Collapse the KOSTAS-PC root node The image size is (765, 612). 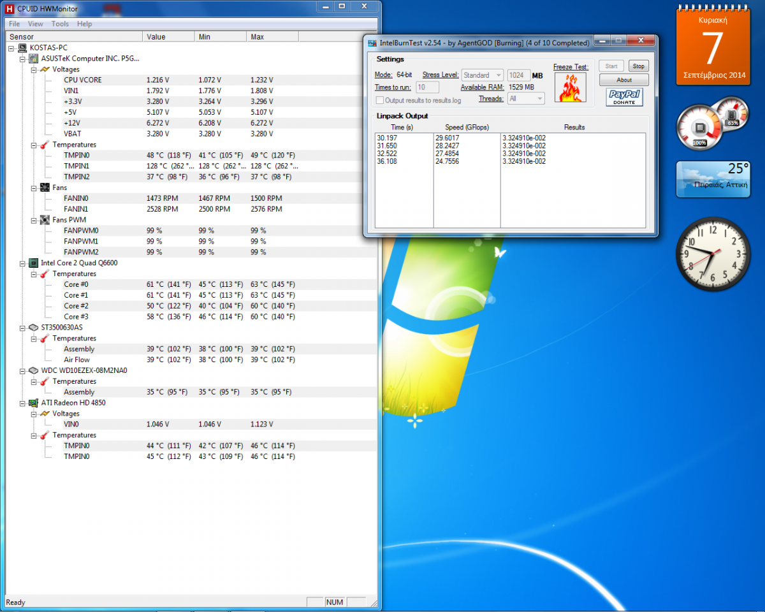point(11,48)
